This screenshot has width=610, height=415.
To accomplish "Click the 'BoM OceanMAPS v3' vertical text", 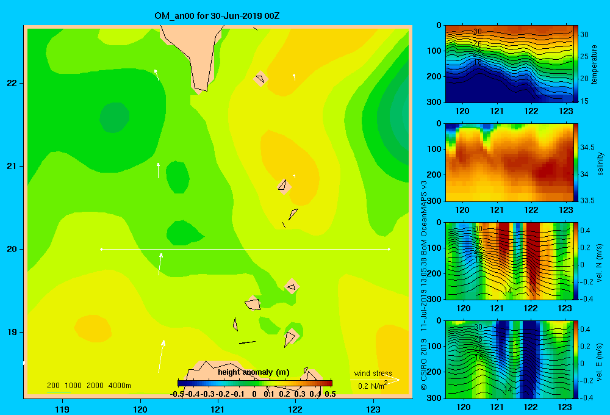I will [424, 218].
